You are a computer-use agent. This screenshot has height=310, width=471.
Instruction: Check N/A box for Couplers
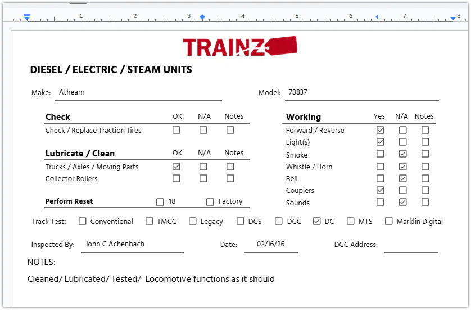click(403, 190)
